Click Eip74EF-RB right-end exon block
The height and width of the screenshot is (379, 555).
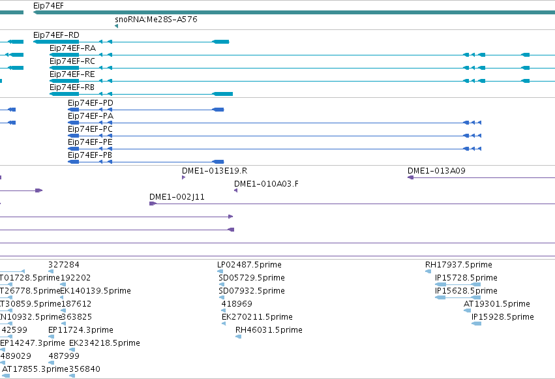pyautogui.click(x=222, y=94)
